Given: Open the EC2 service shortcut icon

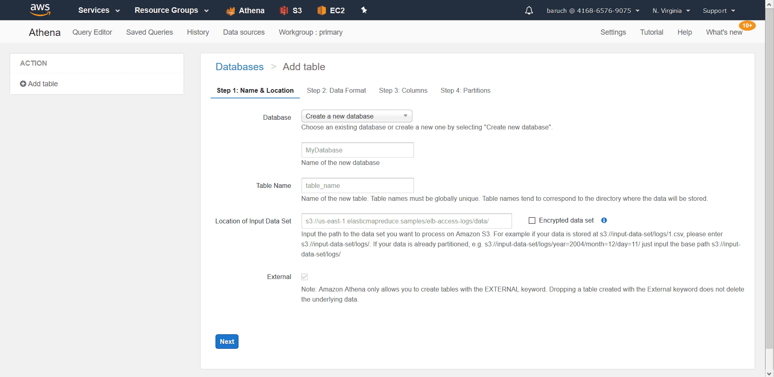Looking at the screenshot, I should tap(321, 10).
